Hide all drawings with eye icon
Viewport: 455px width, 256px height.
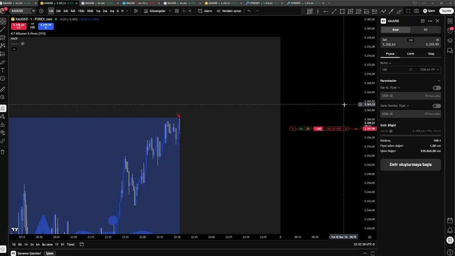tap(2, 133)
